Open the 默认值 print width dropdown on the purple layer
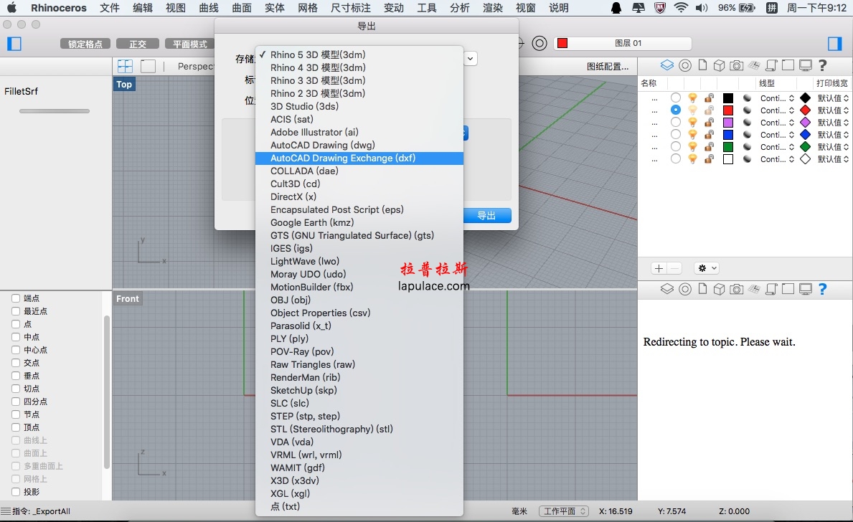The image size is (853, 522). click(833, 123)
